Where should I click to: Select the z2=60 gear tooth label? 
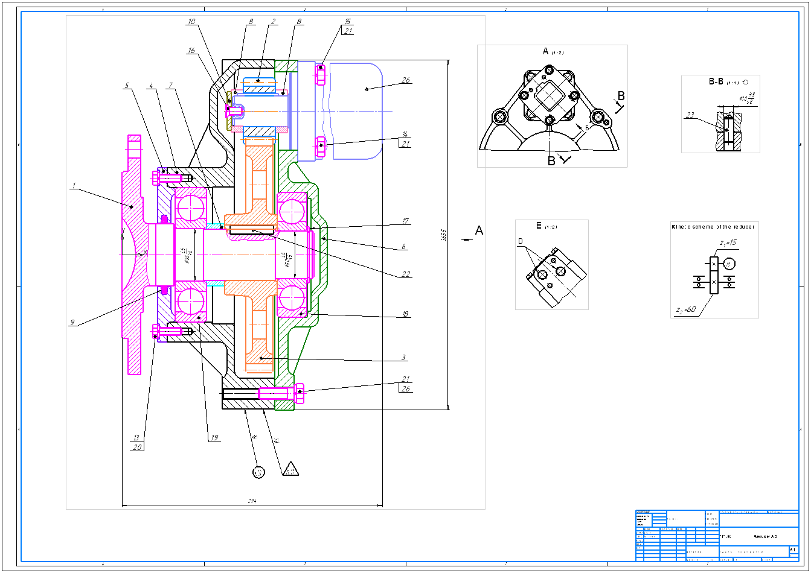point(686,310)
